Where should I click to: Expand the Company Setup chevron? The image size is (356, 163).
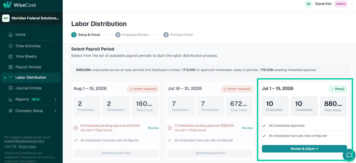[56, 111]
